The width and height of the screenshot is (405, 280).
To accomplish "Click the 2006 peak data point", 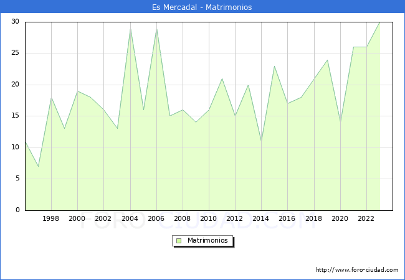I will point(157,29).
